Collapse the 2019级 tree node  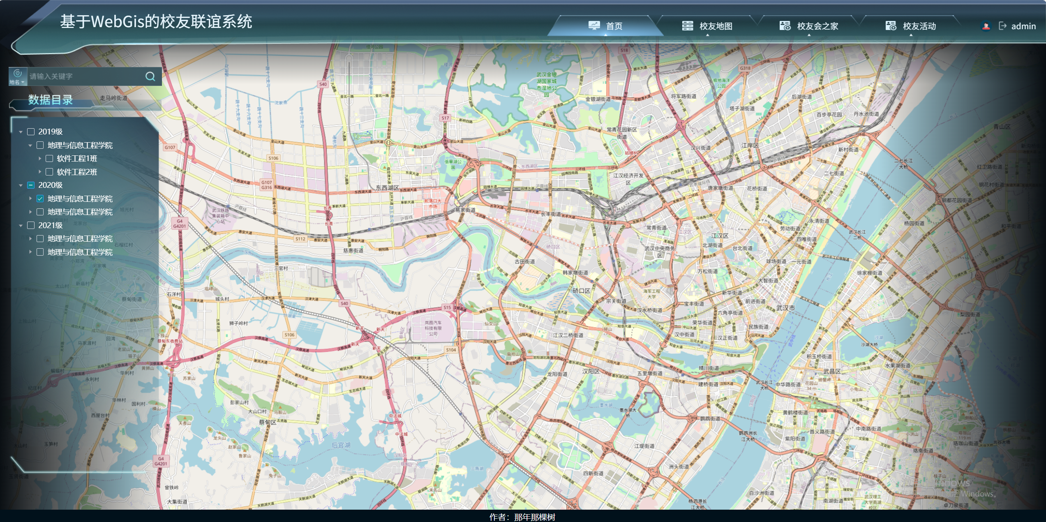click(21, 132)
